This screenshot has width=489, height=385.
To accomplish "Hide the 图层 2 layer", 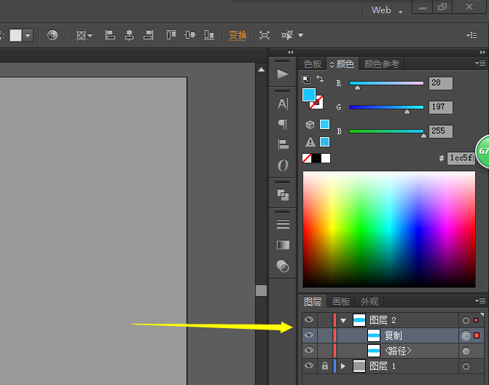I will click(309, 319).
